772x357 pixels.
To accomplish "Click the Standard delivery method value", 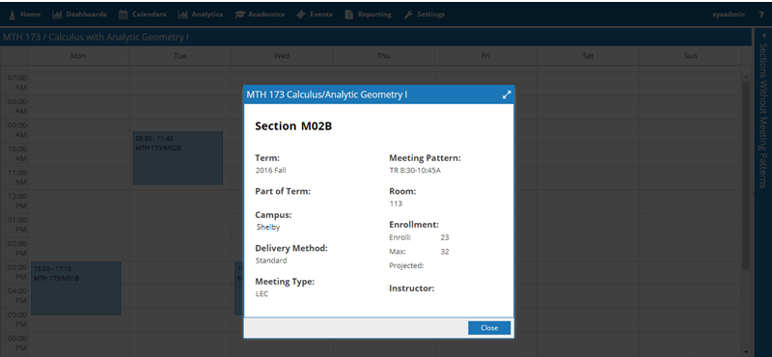I will 271,261.
